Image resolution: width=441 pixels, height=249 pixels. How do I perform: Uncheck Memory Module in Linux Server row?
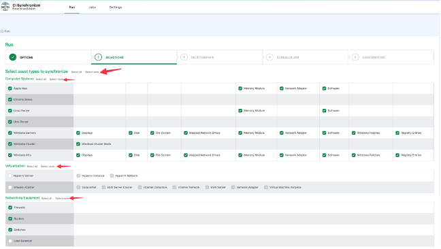click(x=240, y=111)
